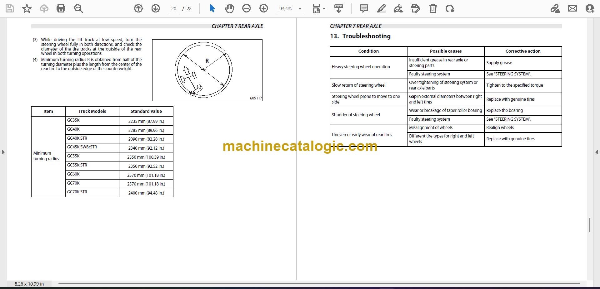Select the arrow selection tool

pos(212,8)
